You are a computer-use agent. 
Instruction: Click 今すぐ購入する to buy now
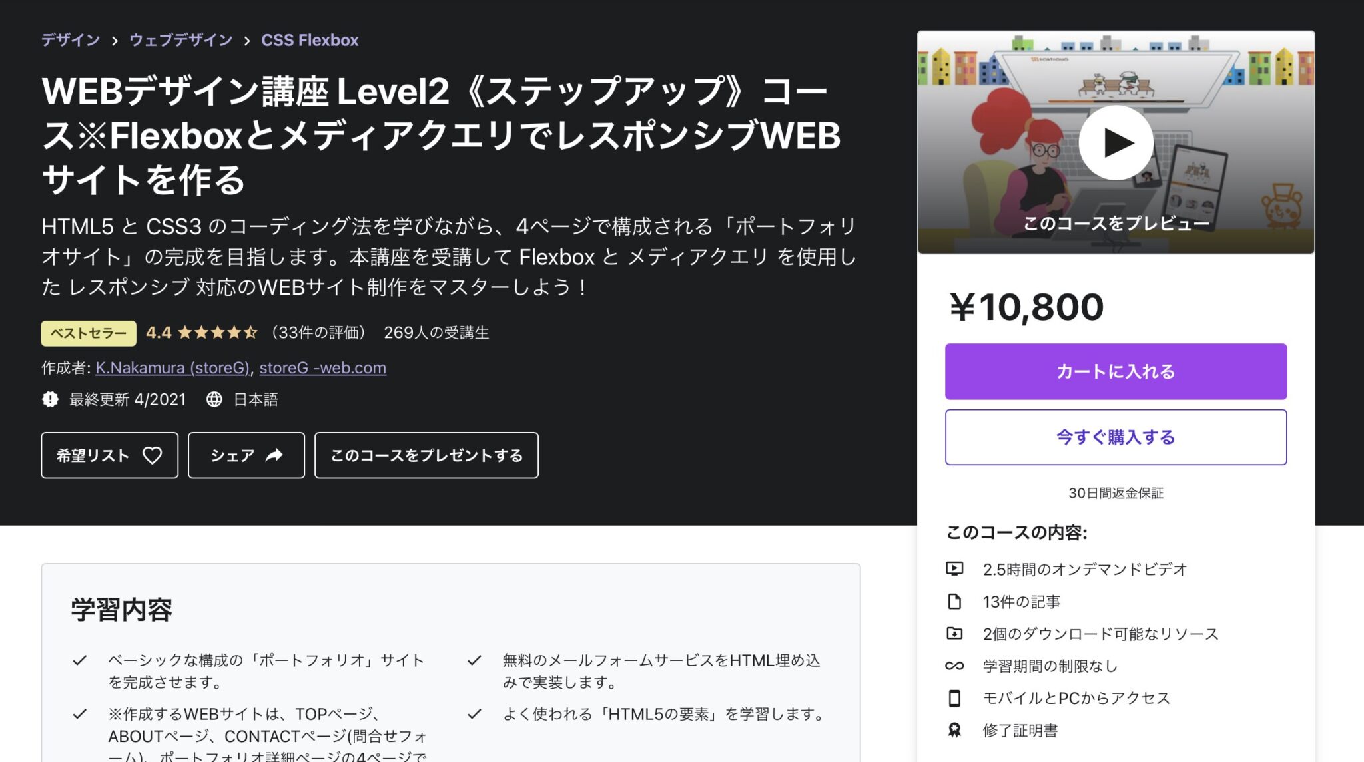click(1115, 437)
